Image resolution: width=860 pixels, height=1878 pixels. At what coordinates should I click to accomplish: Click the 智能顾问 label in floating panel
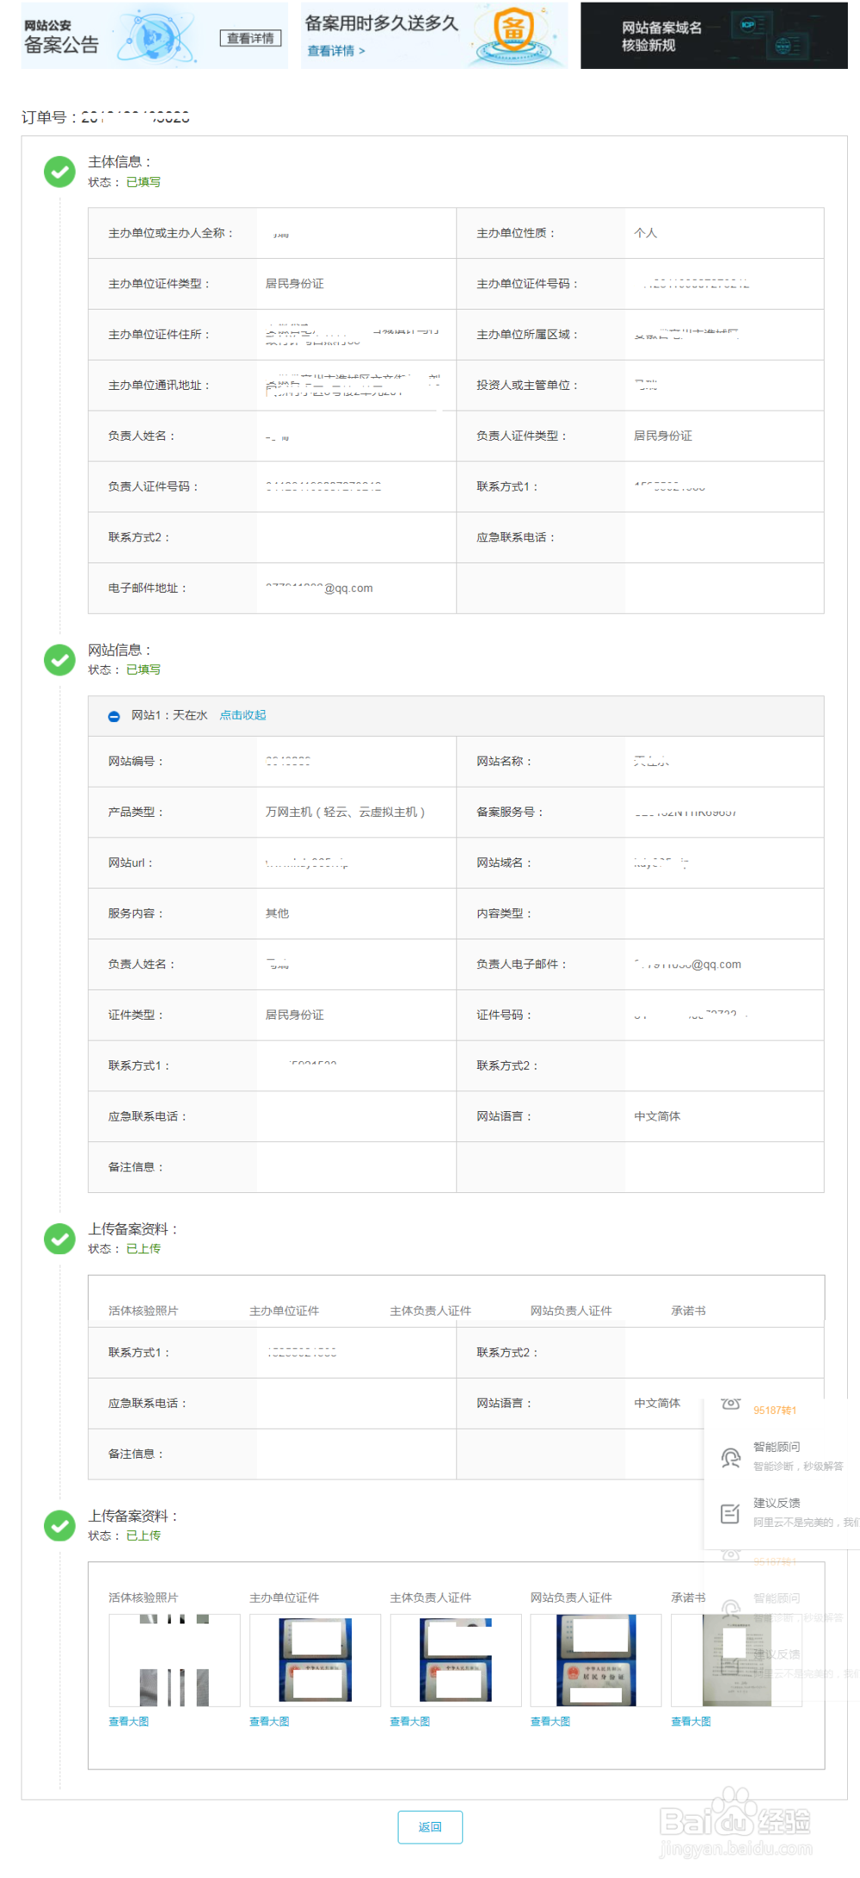[777, 1447]
